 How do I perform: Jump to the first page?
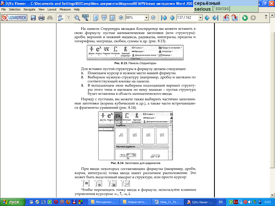click(x=164, y=18)
